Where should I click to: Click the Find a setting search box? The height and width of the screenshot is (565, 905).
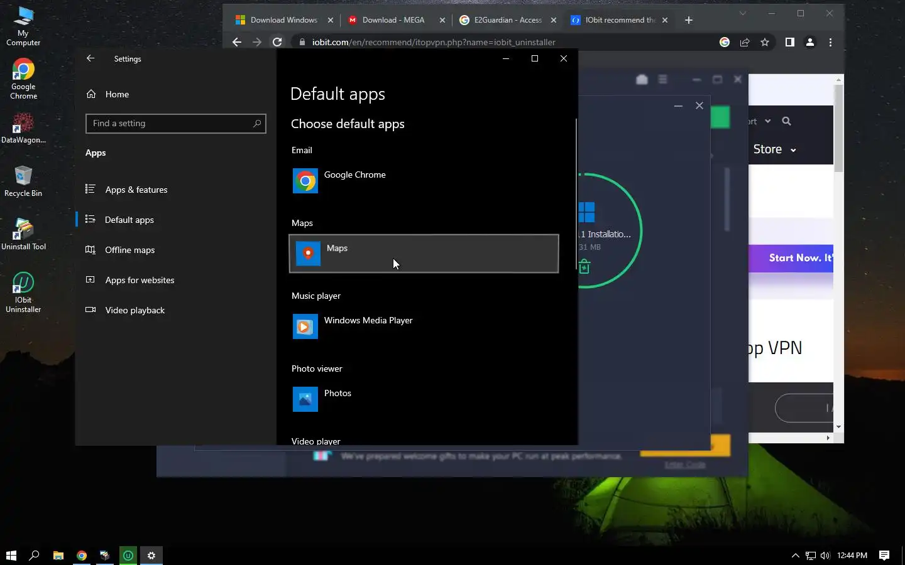[176, 124]
